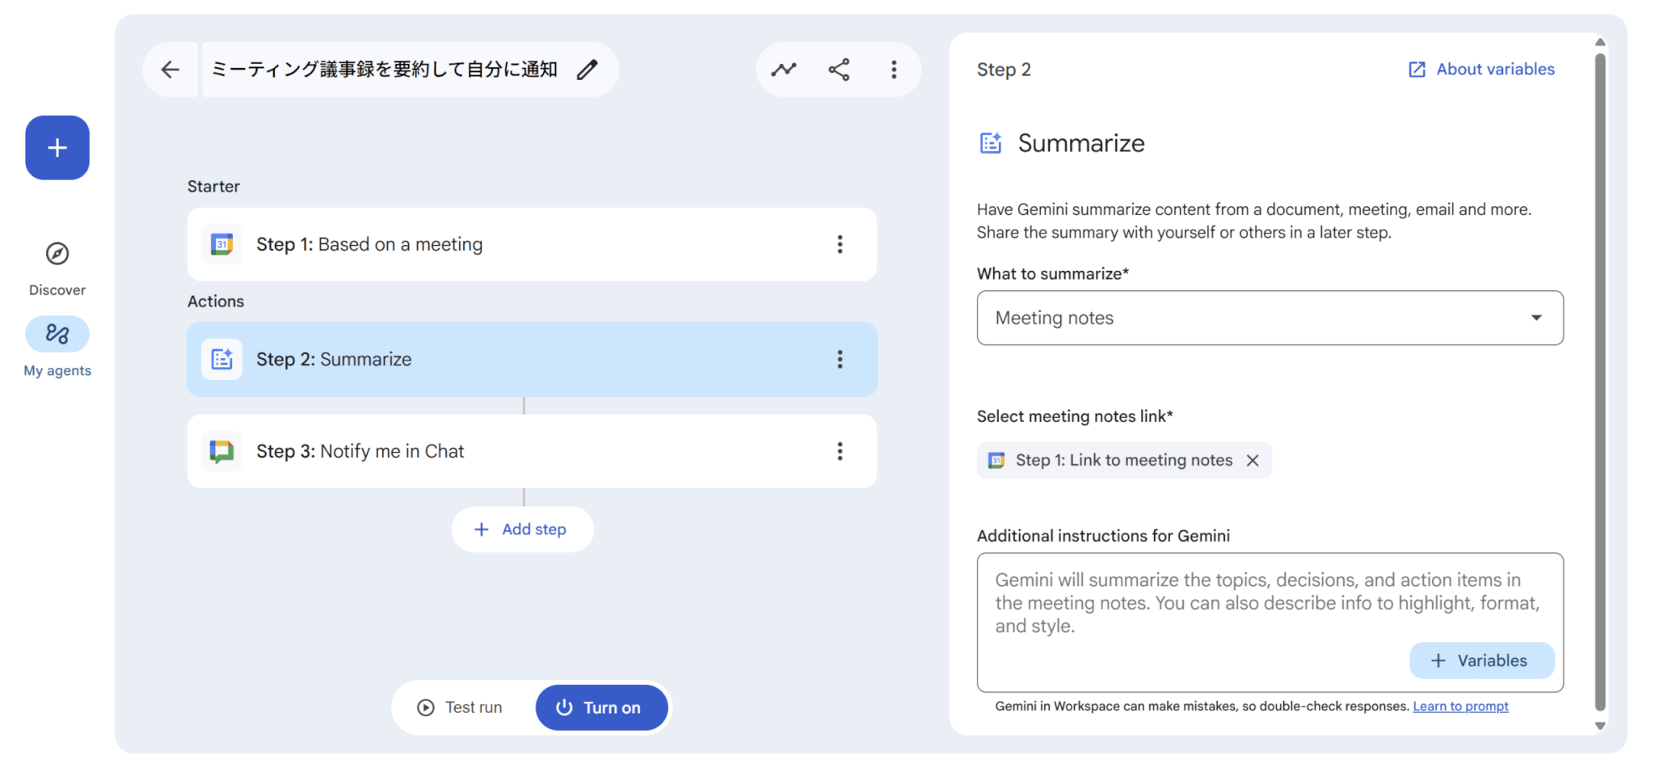Open the agent's more options menu
The image size is (1655, 768).
(x=894, y=70)
